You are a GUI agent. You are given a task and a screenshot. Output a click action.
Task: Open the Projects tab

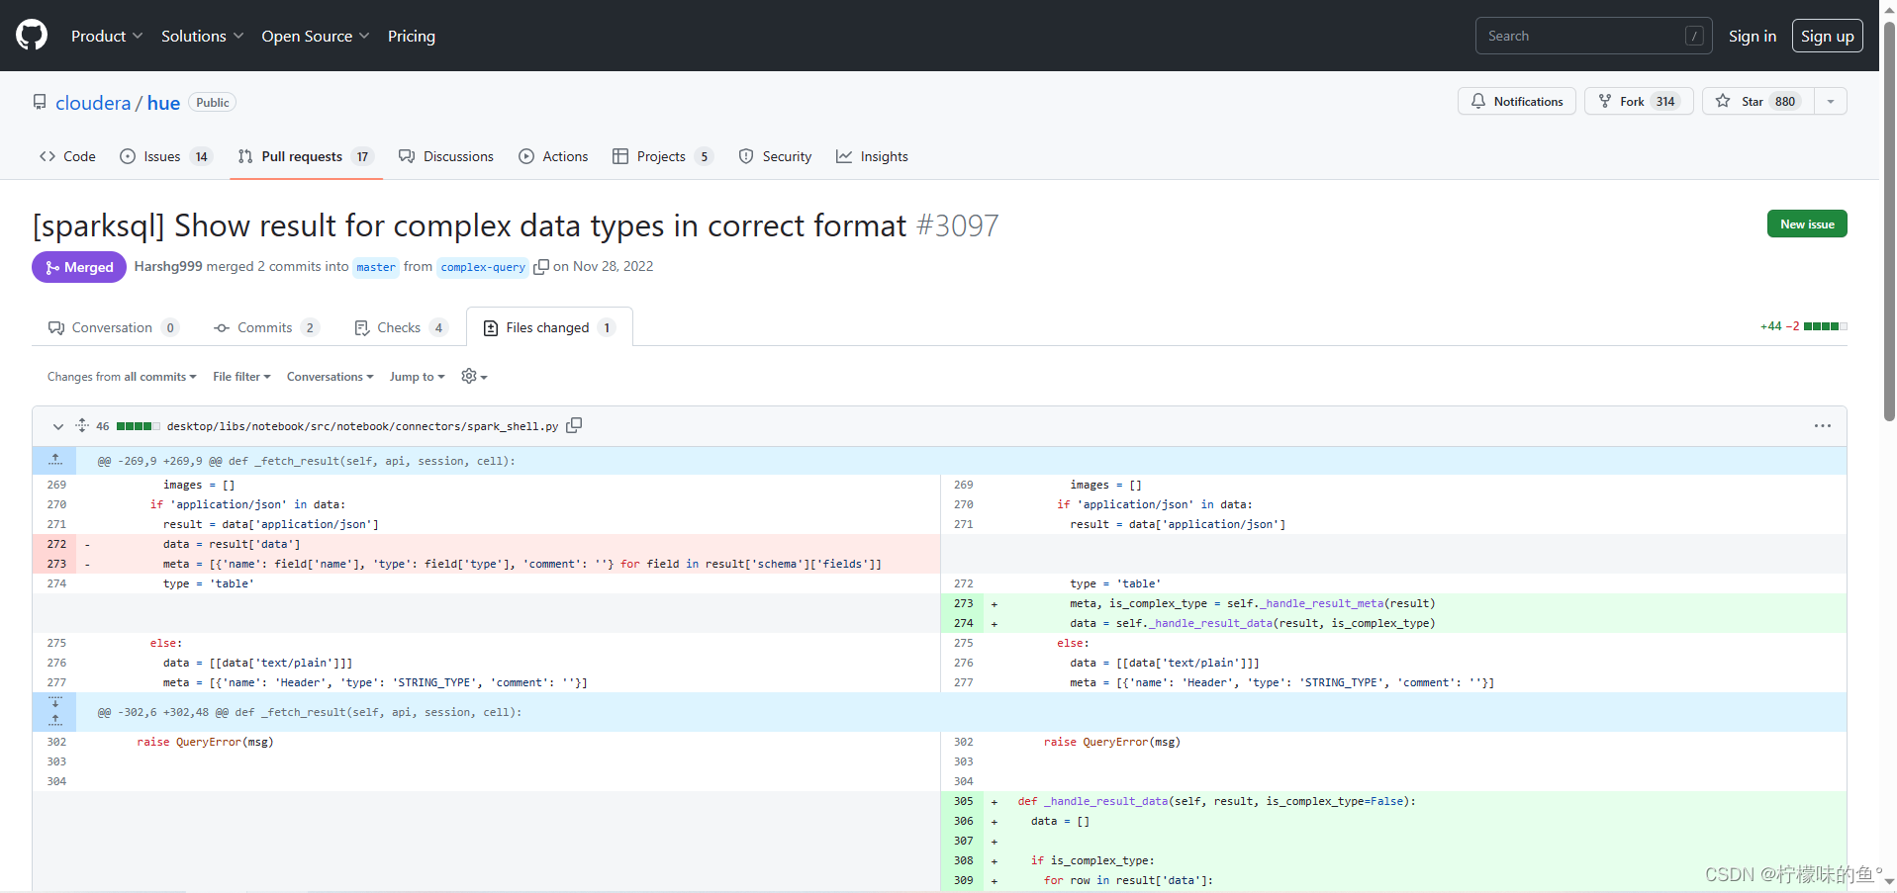coord(662,156)
